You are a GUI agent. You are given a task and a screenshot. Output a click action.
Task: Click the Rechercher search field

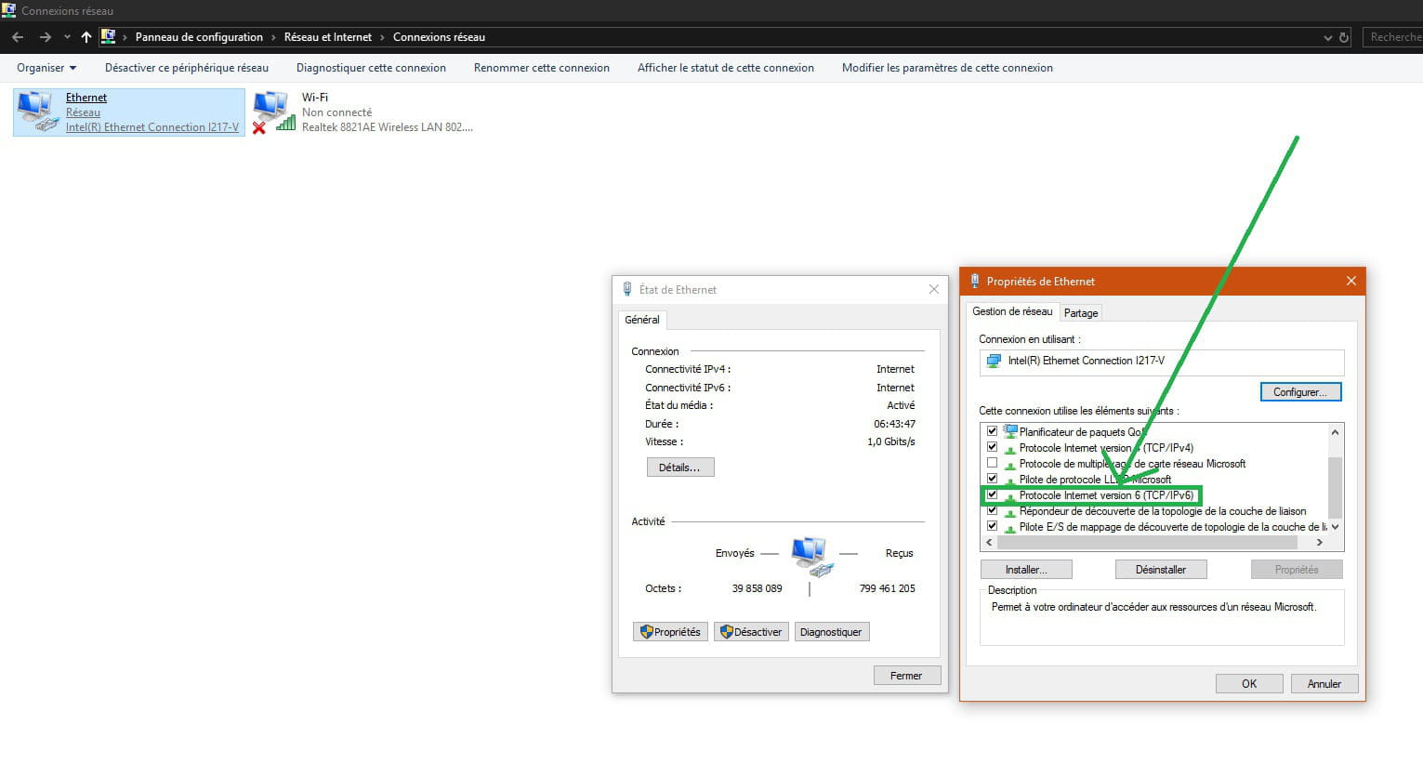click(x=1393, y=37)
